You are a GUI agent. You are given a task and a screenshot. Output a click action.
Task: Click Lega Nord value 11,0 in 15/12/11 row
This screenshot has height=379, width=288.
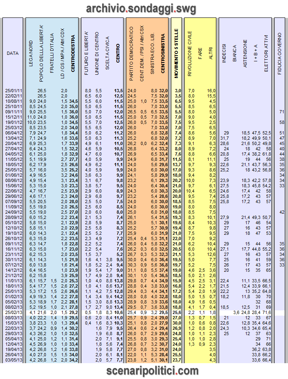(x=31, y=117)
